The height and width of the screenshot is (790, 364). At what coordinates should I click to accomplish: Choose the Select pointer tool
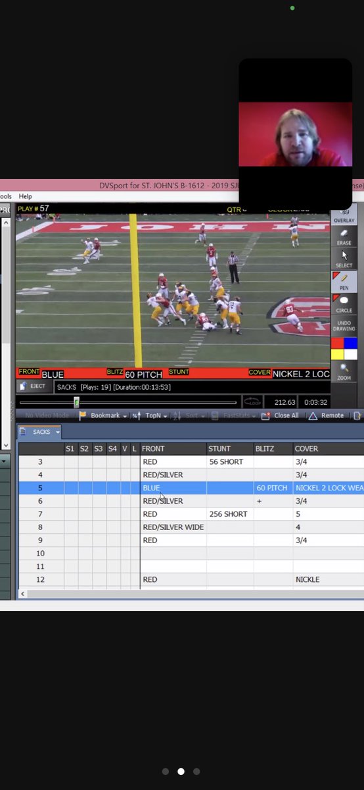pos(344,259)
